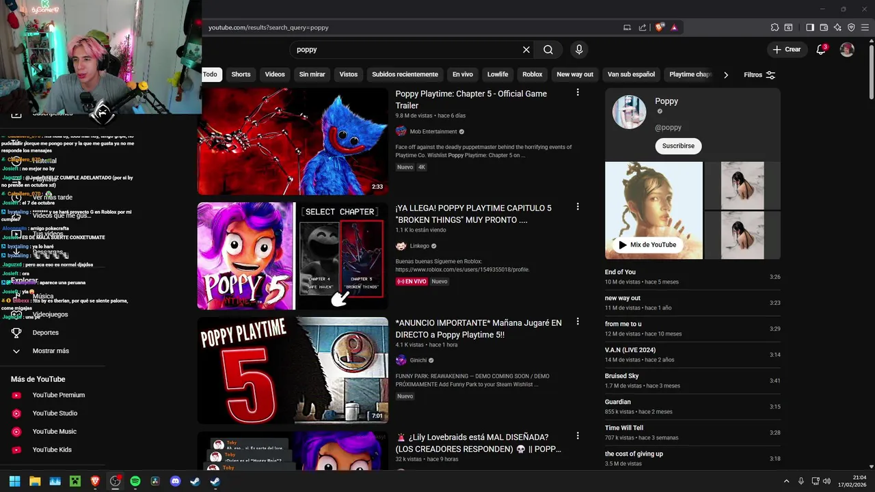Select the Todo filter chip
The image size is (875, 492).
click(211, 74)
